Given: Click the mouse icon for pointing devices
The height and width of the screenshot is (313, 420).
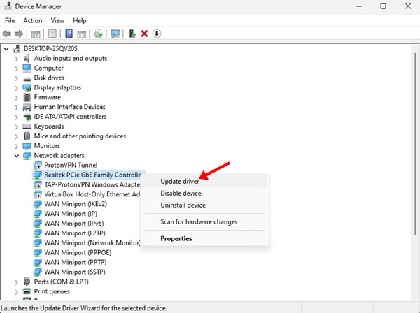Looking at the screenshot, I should point(27,136).
